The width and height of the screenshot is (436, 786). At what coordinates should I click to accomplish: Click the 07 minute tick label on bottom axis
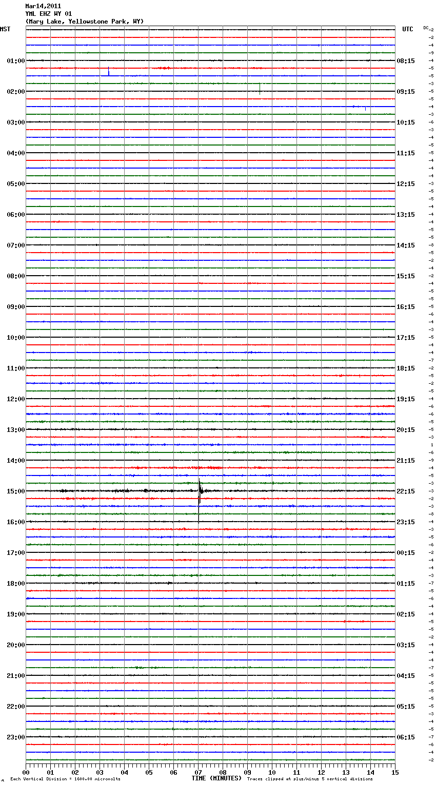(x=198, y=772)
